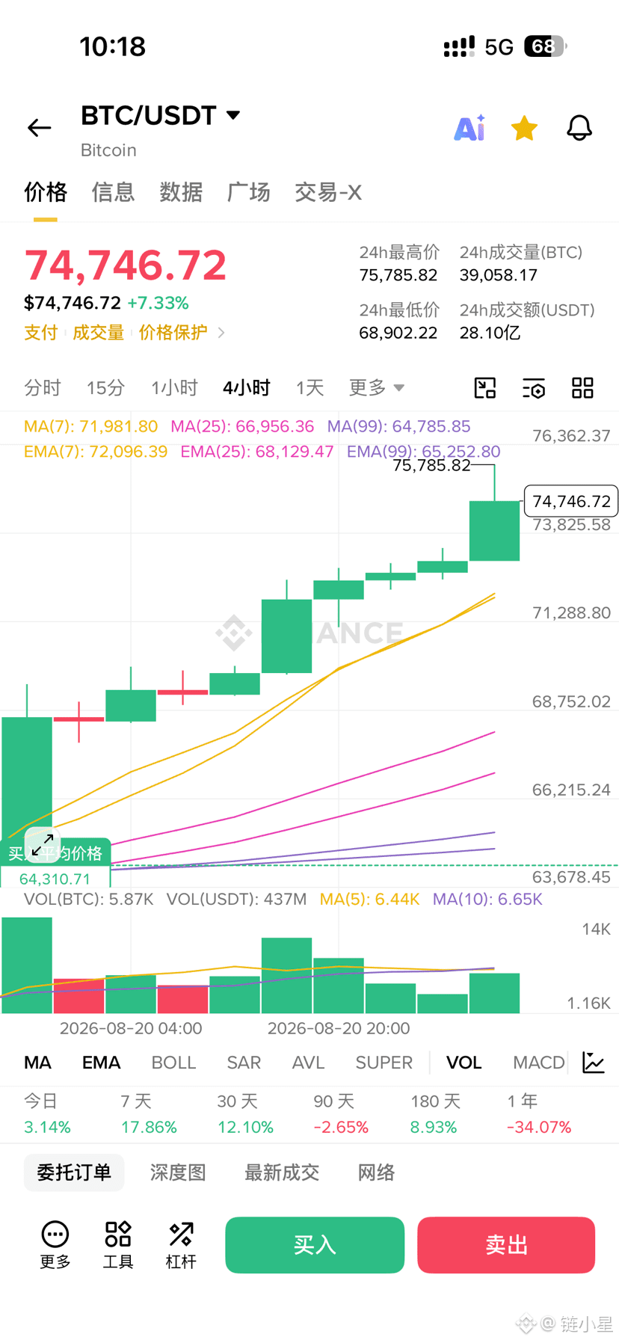The image size is (619, 1343).
Task: Toggle the SAR indicator
Action: [244, 1063]
